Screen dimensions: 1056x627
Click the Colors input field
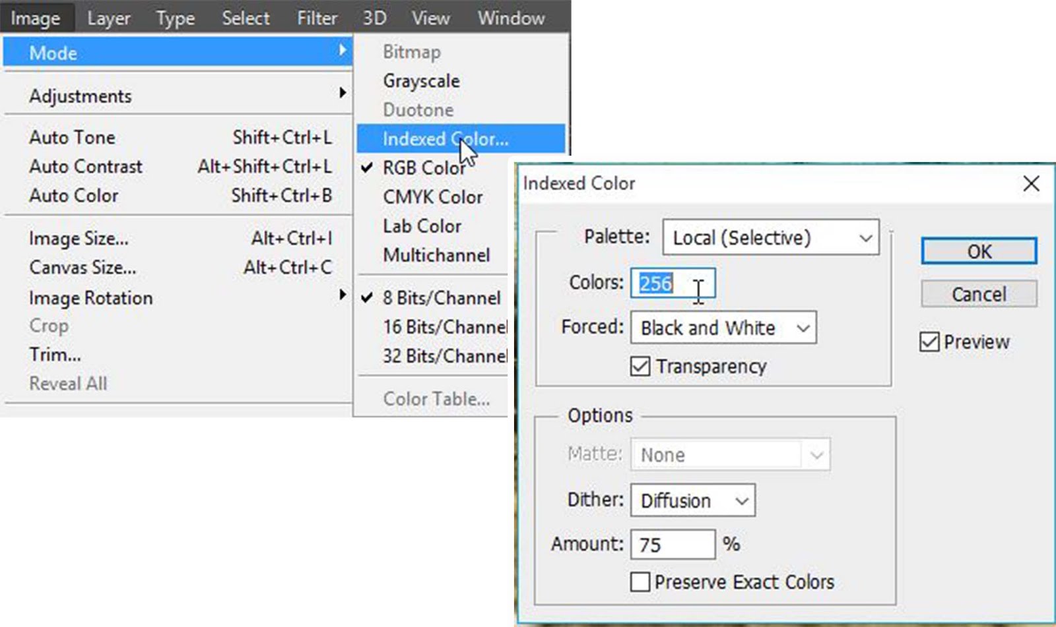click(672, 284)
